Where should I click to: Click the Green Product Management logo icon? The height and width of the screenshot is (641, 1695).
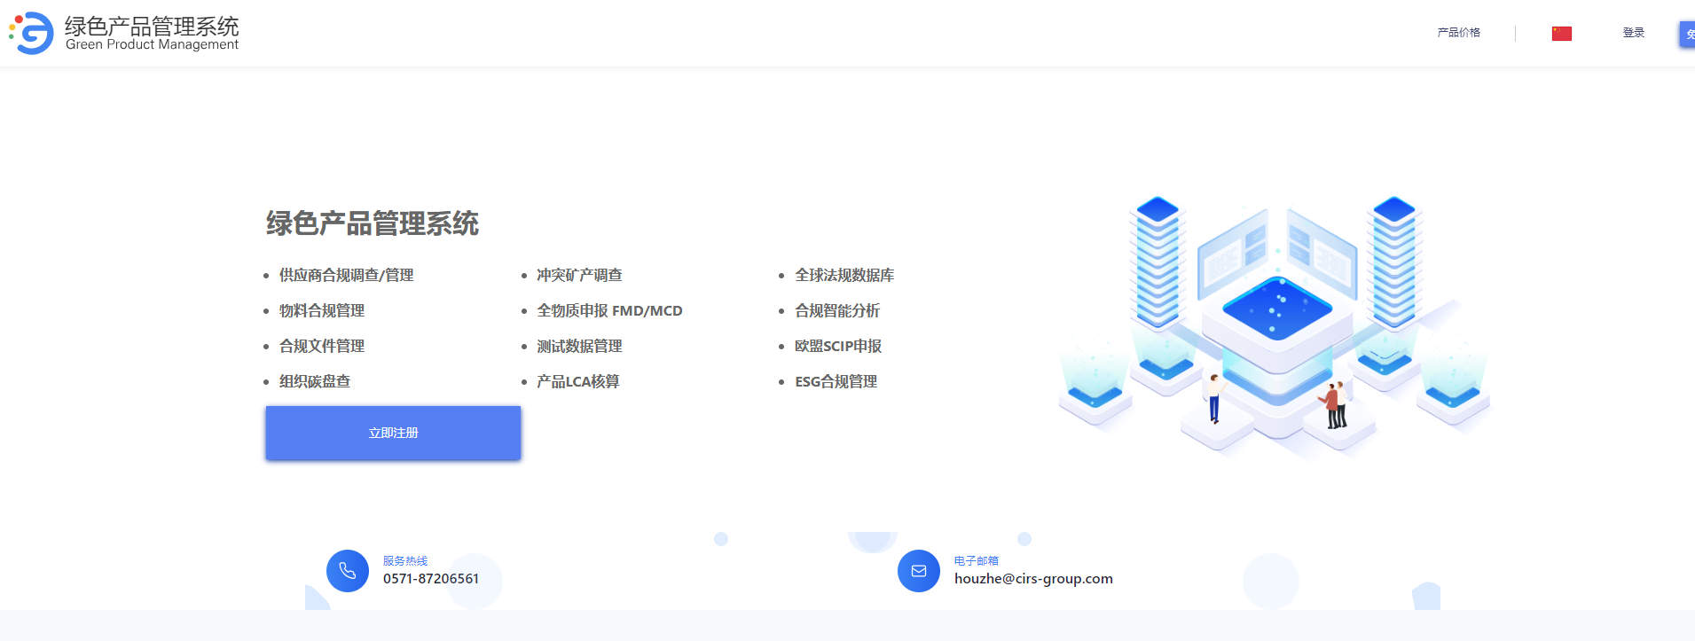point(32,33)
